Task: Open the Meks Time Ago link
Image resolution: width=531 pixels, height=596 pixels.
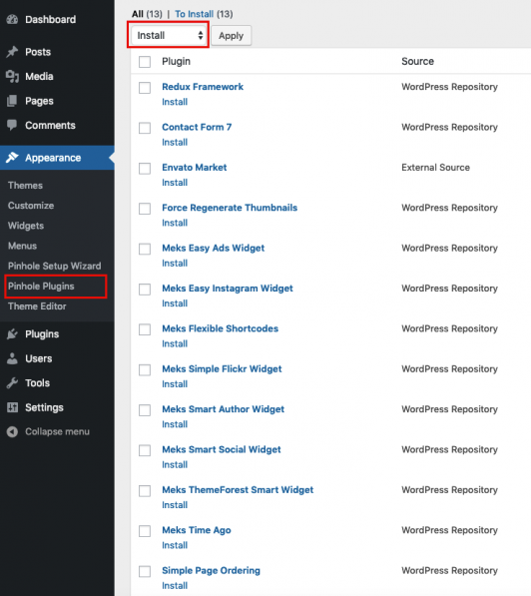Action: click(197, 530)
